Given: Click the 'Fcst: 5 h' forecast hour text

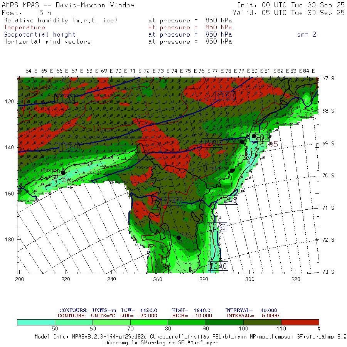Looking at the screenshot, I should (x=27, y=13).
